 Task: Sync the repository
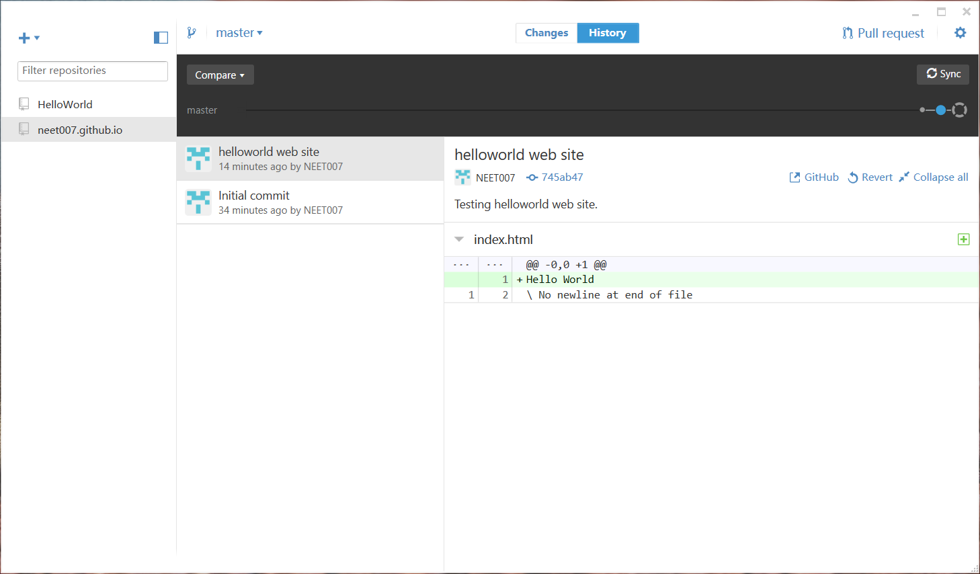click(943, 74)
